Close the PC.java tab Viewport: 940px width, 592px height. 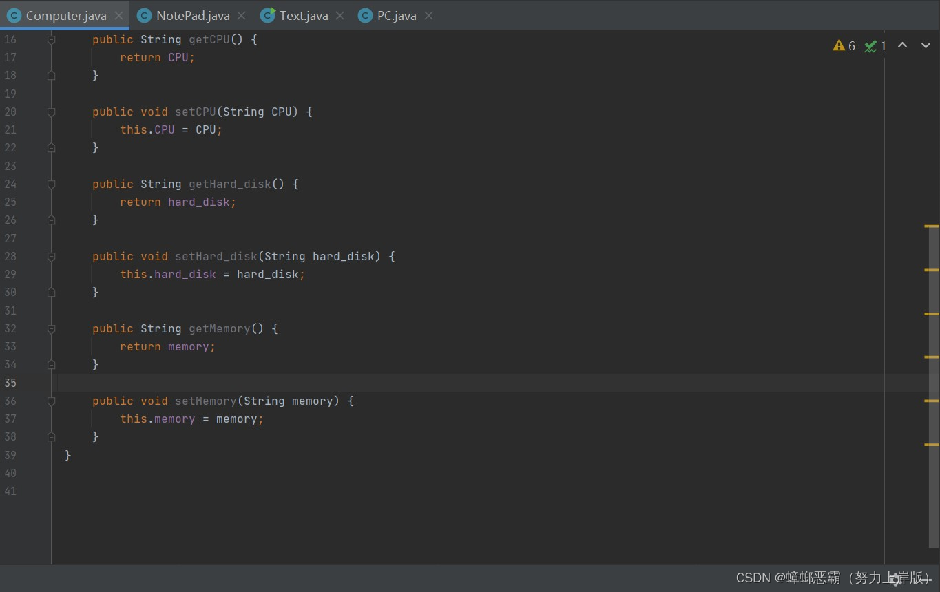coord(428,15)
